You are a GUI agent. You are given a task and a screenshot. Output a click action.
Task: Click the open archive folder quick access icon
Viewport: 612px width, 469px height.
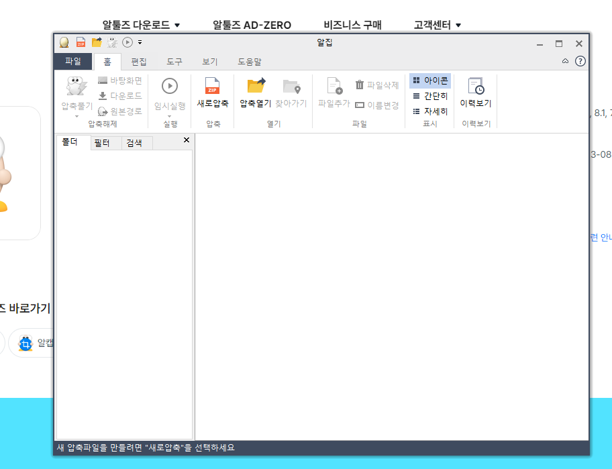[x=97, y=42]
